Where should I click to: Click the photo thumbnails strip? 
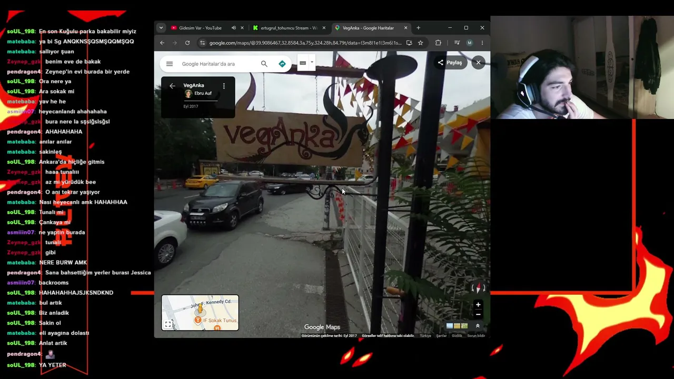[x=457, y=326]
